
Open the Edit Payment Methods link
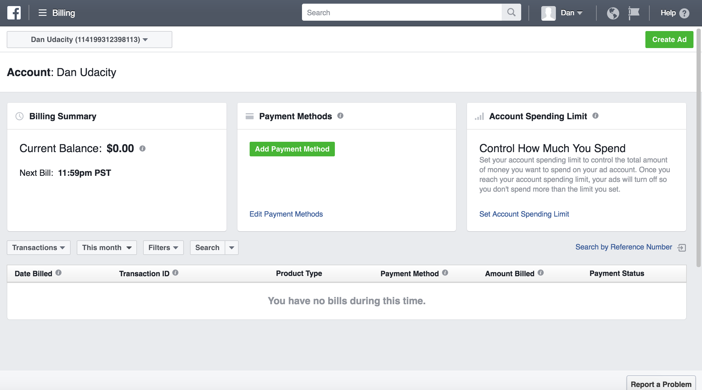[286, 214]
